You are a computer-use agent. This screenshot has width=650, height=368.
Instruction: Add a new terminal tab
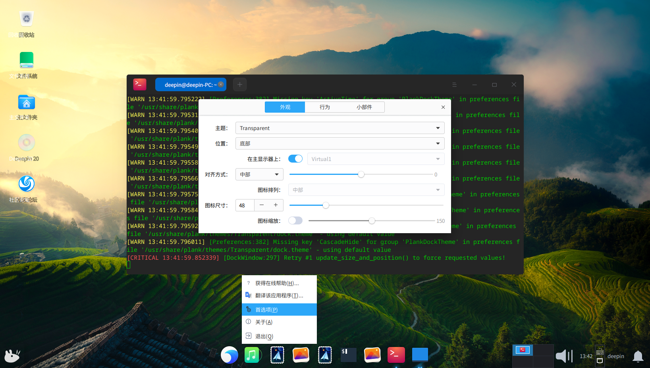(240, 84)
